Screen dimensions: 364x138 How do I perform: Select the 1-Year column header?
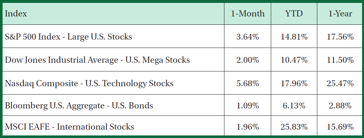(340, 14)
